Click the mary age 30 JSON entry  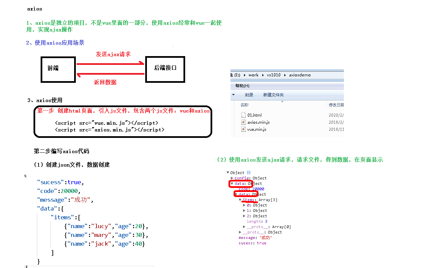(106, 235)
